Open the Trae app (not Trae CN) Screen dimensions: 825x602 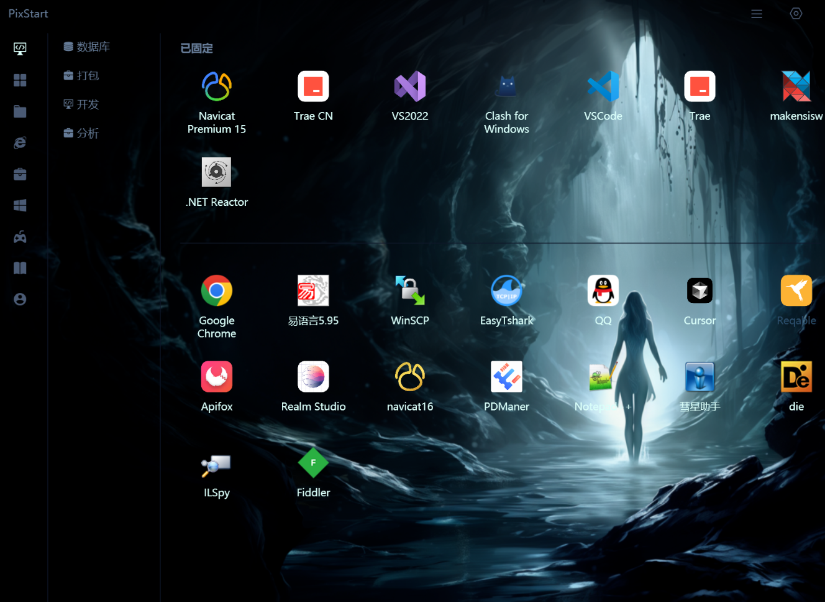(x=700, y=86)
